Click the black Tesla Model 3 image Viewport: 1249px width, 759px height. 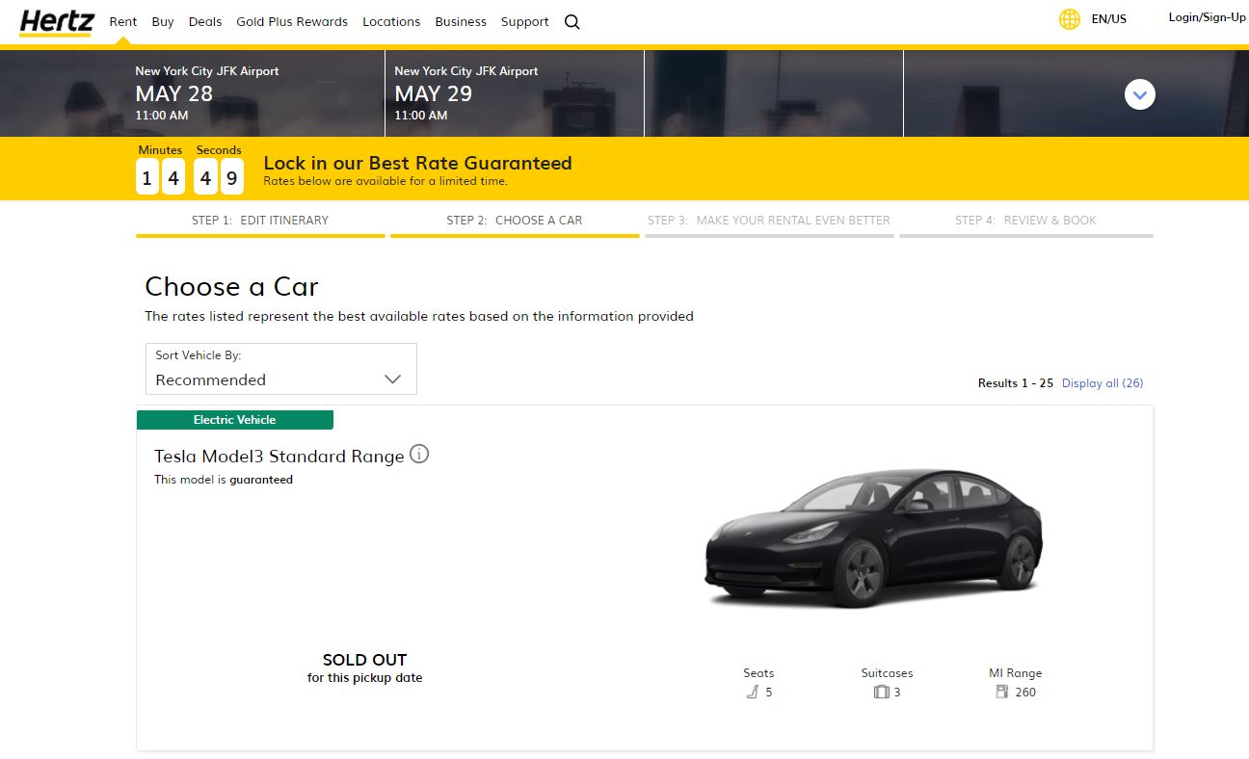coord(874,537)
